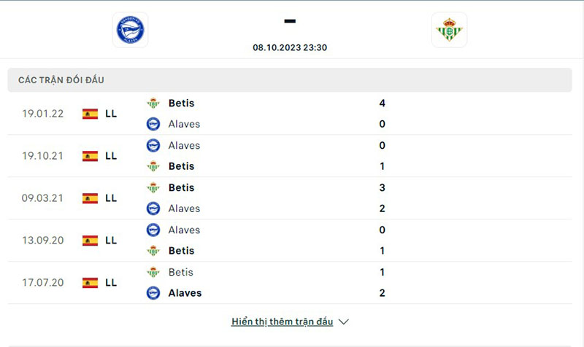The height and width of the screenshot is (347, 584).
Task: Click the 08.10.2023 23:30 match time
Action: (x=290, y=47)
